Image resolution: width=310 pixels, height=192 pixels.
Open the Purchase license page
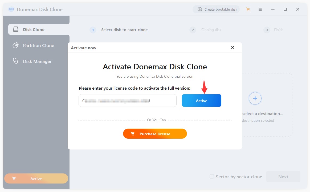pos(155,134)
